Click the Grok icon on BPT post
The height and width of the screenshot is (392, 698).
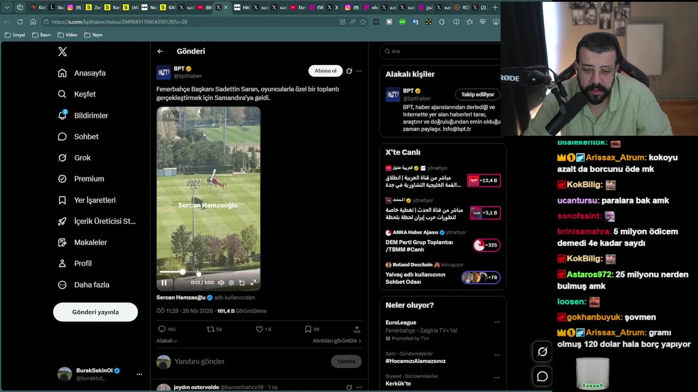(x=349, y=71)
